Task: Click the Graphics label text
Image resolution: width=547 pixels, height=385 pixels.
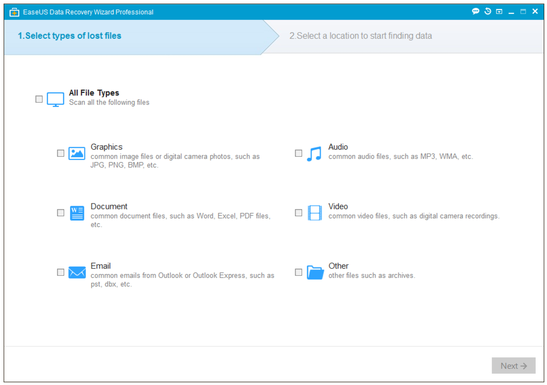Action: [x=107, y=147]
